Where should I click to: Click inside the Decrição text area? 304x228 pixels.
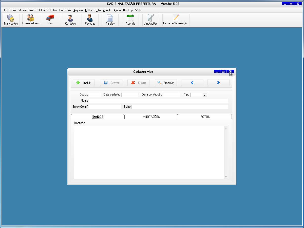click(x=149, y=152)
